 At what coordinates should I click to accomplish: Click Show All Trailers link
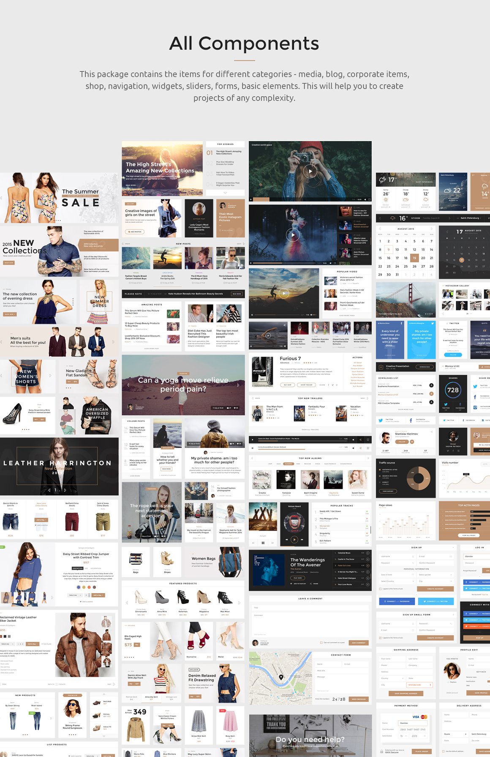310,430
